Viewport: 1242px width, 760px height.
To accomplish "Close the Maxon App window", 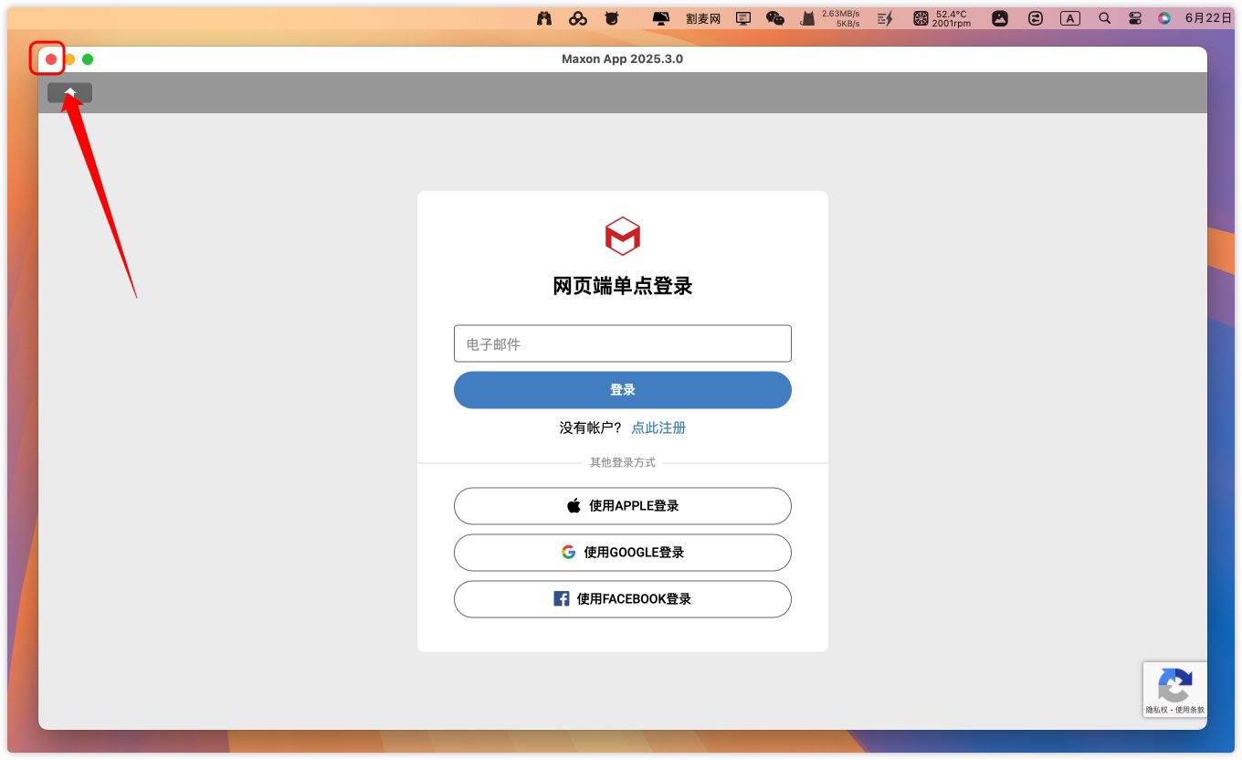I will pyautogui.click(x=51, y=59).
